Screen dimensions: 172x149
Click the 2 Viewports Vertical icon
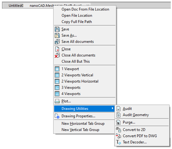(x=57, y=75)
